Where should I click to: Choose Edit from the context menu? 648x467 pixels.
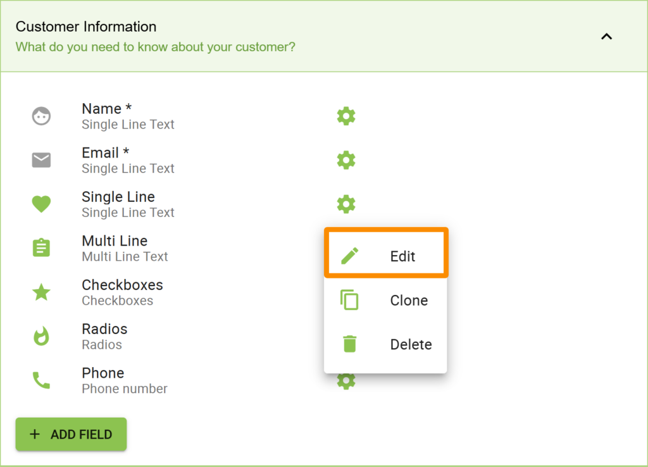tap(386, 256)
